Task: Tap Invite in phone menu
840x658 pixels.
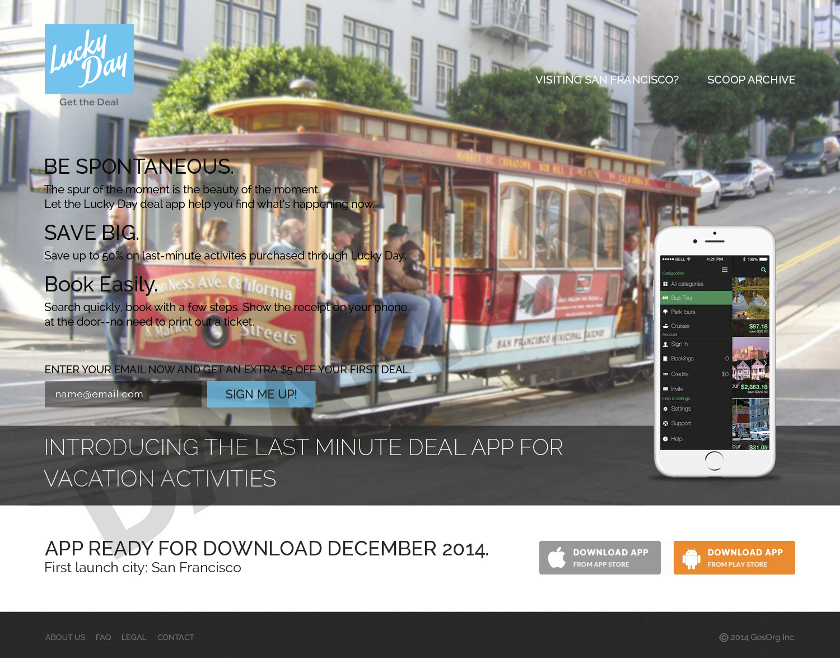Action: point(696,389)
